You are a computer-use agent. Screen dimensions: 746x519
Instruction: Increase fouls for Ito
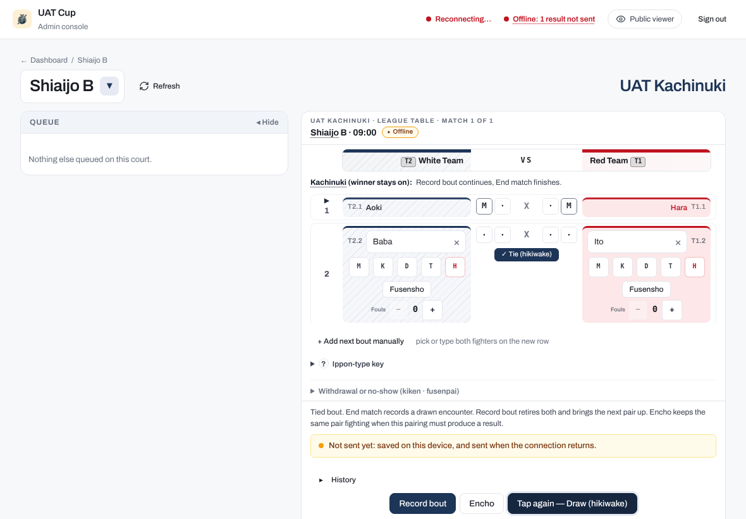[672, 310]
